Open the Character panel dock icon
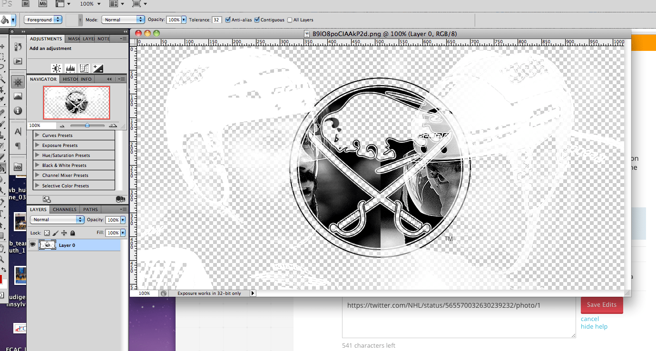Image resolution: width=656 pixels, height=351 pixels. 18,132
